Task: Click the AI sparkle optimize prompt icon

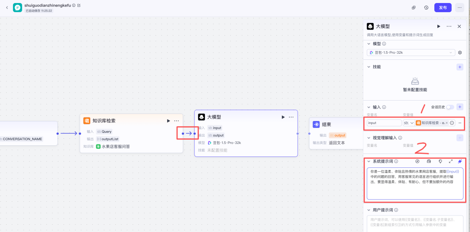Action: click(460, 161)
